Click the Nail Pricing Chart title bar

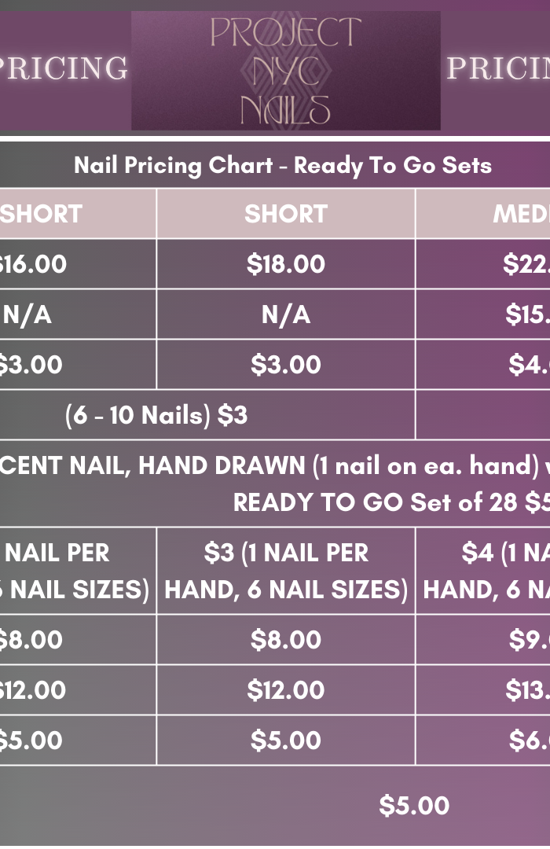click(x=283, y=166)
